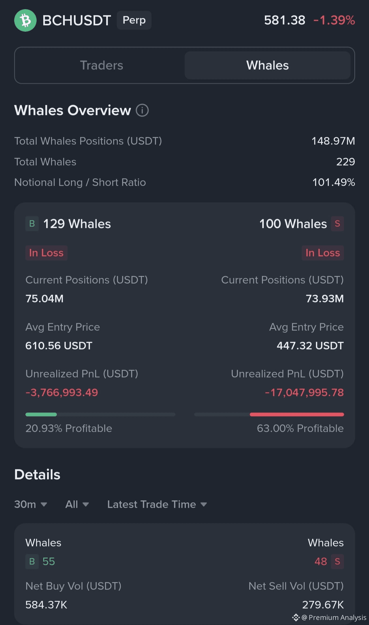This screenshot has height=625, width=369.
Task: Click the B badge next to 55
Action: click(32, 561)
